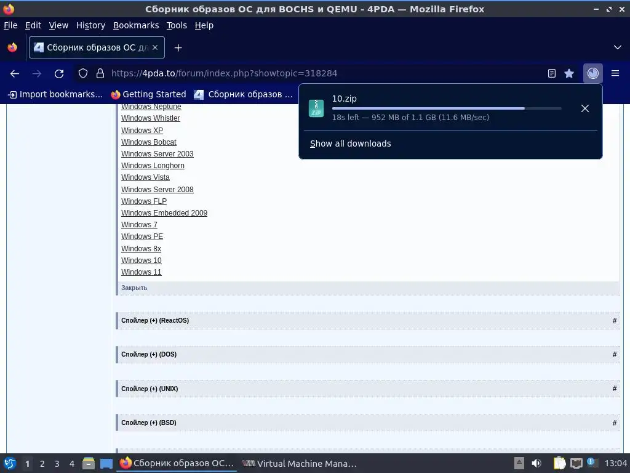Image resolution: width=630 pixels, height=473 pixels.
Task: Switch to Virtual Machine Manager taskbar window
Action: tap(300, 463)
